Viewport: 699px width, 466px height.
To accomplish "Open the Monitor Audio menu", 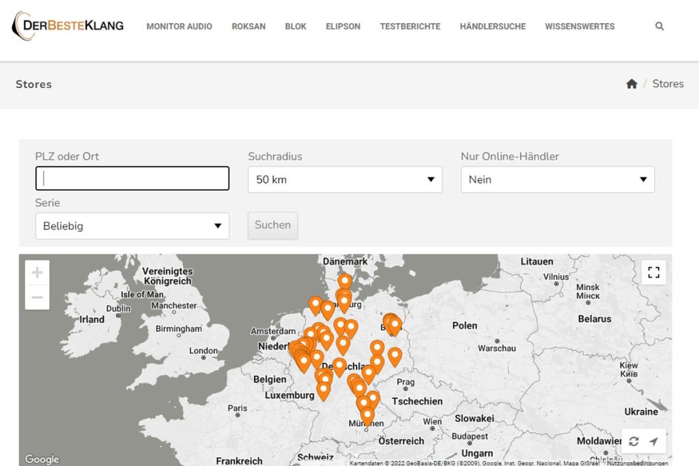I will pos(179,27).
